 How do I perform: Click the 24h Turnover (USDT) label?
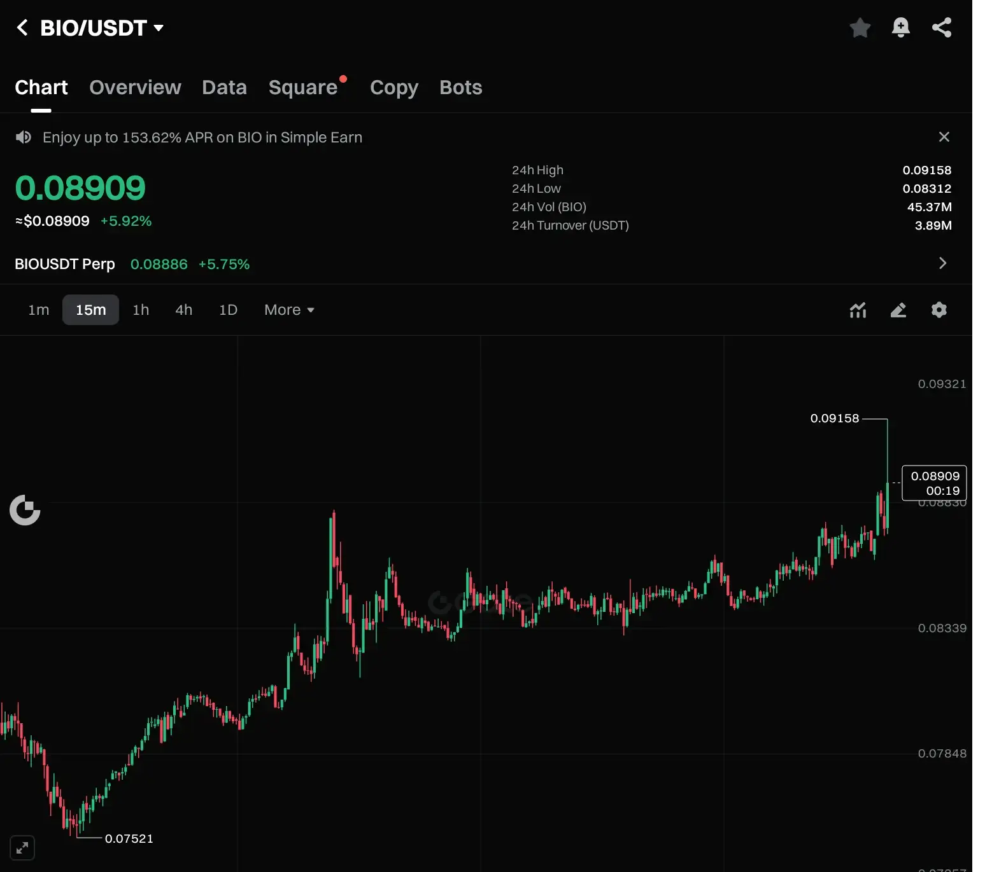coord(570,226)
